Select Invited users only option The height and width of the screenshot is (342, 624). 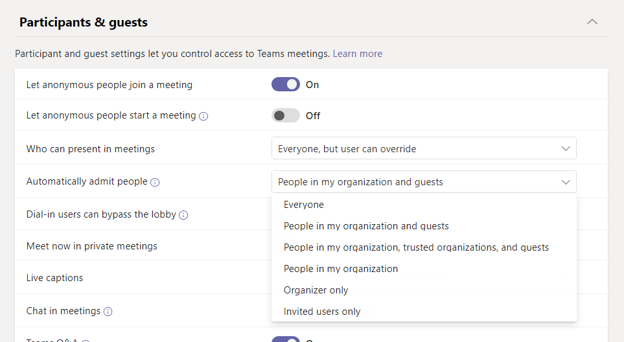click(x=424, y=312)
